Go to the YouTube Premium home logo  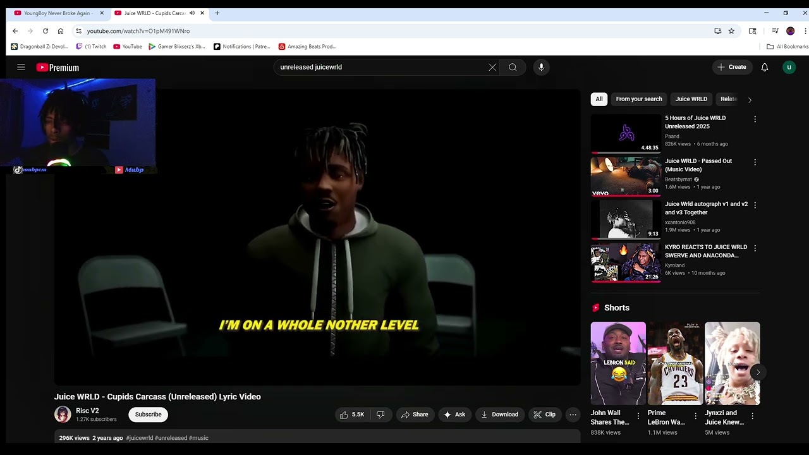(58, 68)
